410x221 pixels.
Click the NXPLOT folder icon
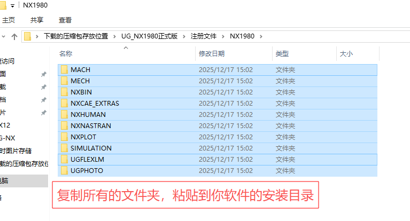pos(64,137)
